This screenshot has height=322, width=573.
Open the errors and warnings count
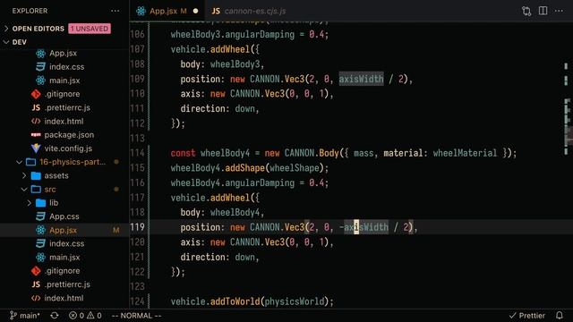(85, 316)
